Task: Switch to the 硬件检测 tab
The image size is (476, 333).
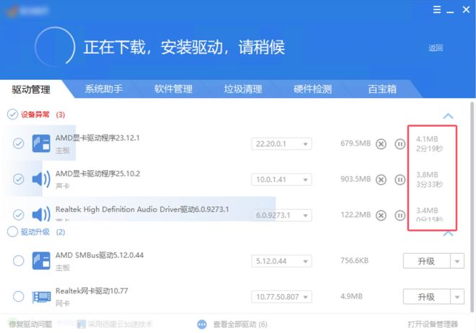Action: click(x=313, y=89)
